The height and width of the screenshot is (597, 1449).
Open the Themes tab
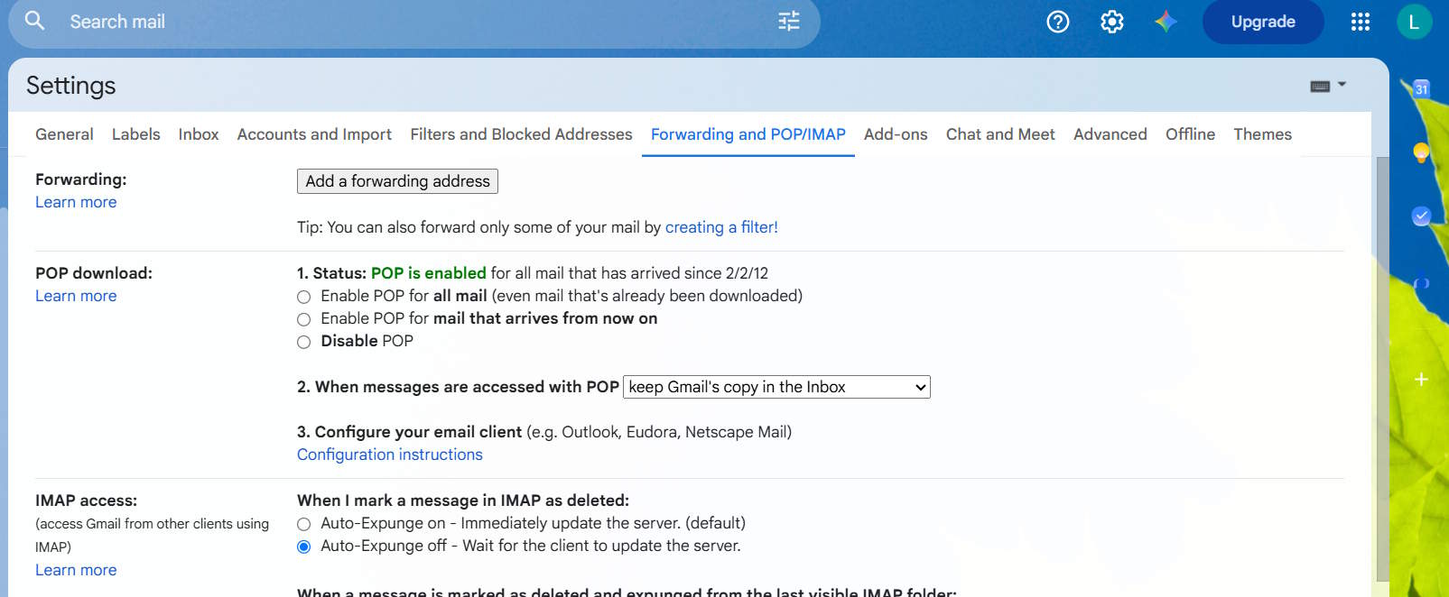(1262, 134)
